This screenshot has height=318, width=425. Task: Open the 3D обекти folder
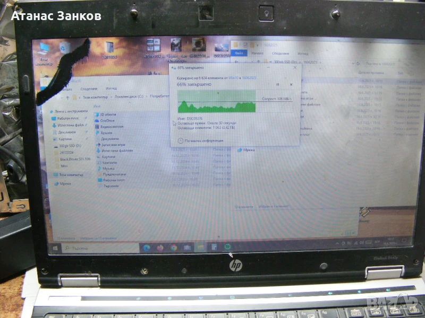pyautogui.click(x=108, y=114)
